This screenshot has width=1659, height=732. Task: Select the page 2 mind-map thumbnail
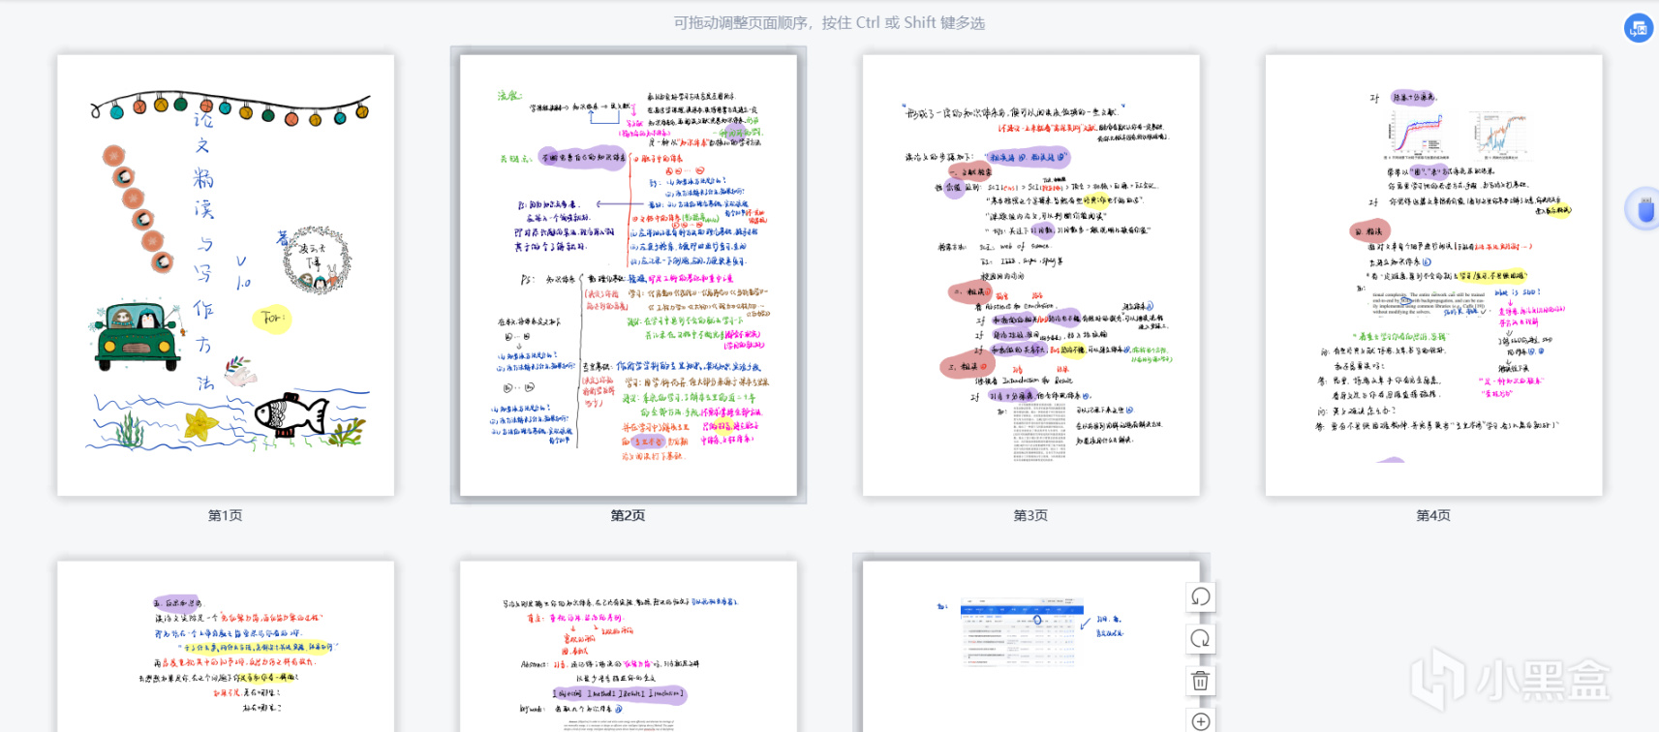tap(629, 275)
